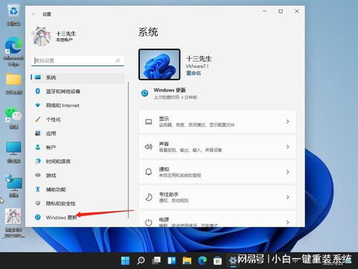Screen dimensions: 358x269
Task: Click the personalization brush icon
Action: point(37,119)
